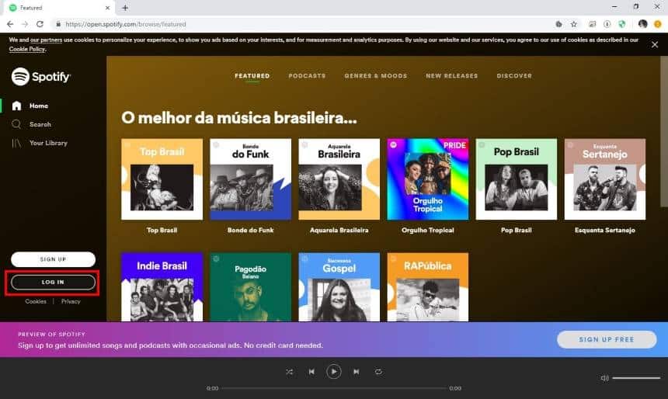Open Your Library in the sidebar

[48, 143]
